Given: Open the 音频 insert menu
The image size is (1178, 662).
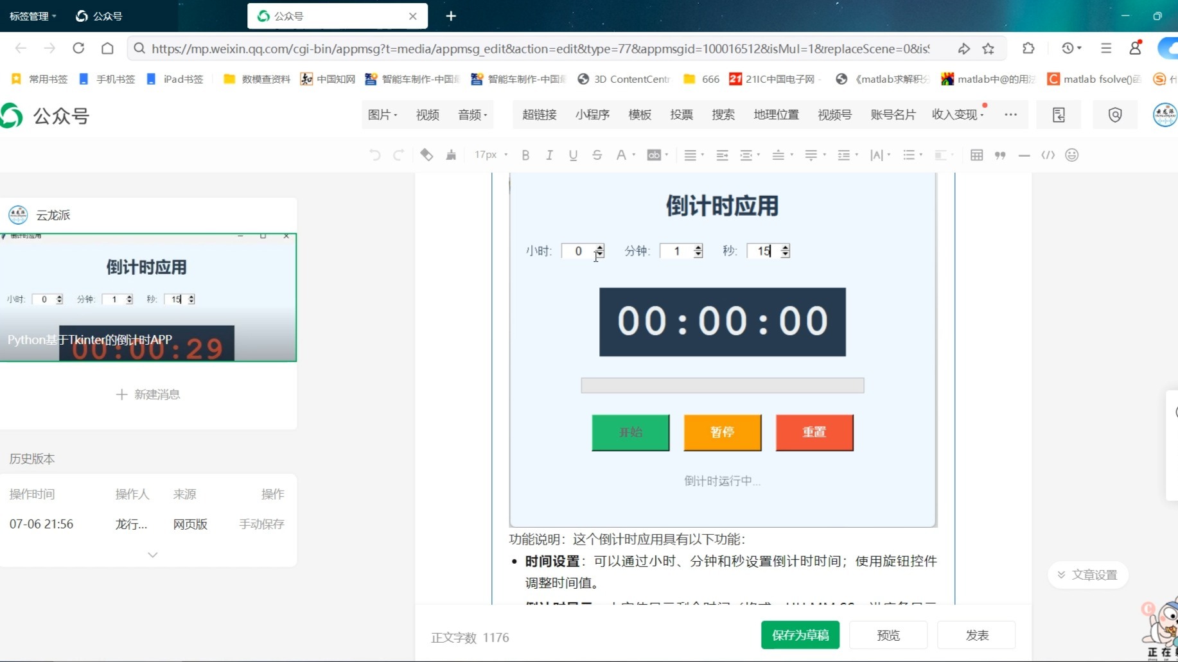Looking at the screenshot, I should click(473, 114).
